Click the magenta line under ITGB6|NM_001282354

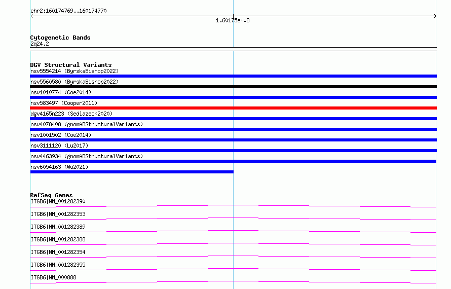(233, 257)
